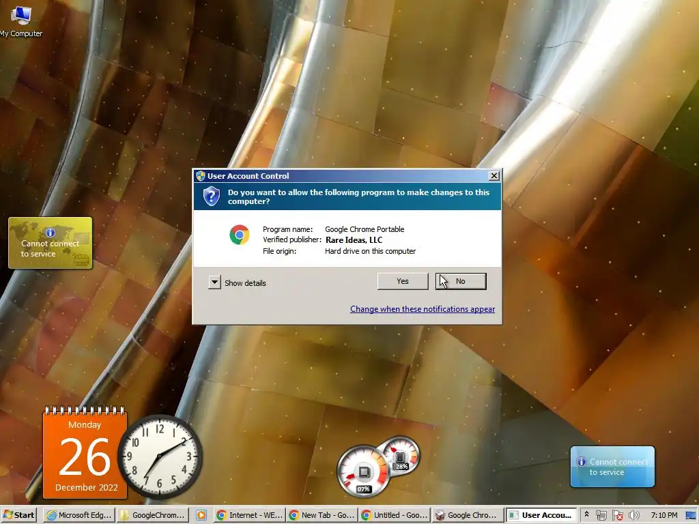
Task: Click the UAC shield icon in title bar
Action: click(201, 176)
